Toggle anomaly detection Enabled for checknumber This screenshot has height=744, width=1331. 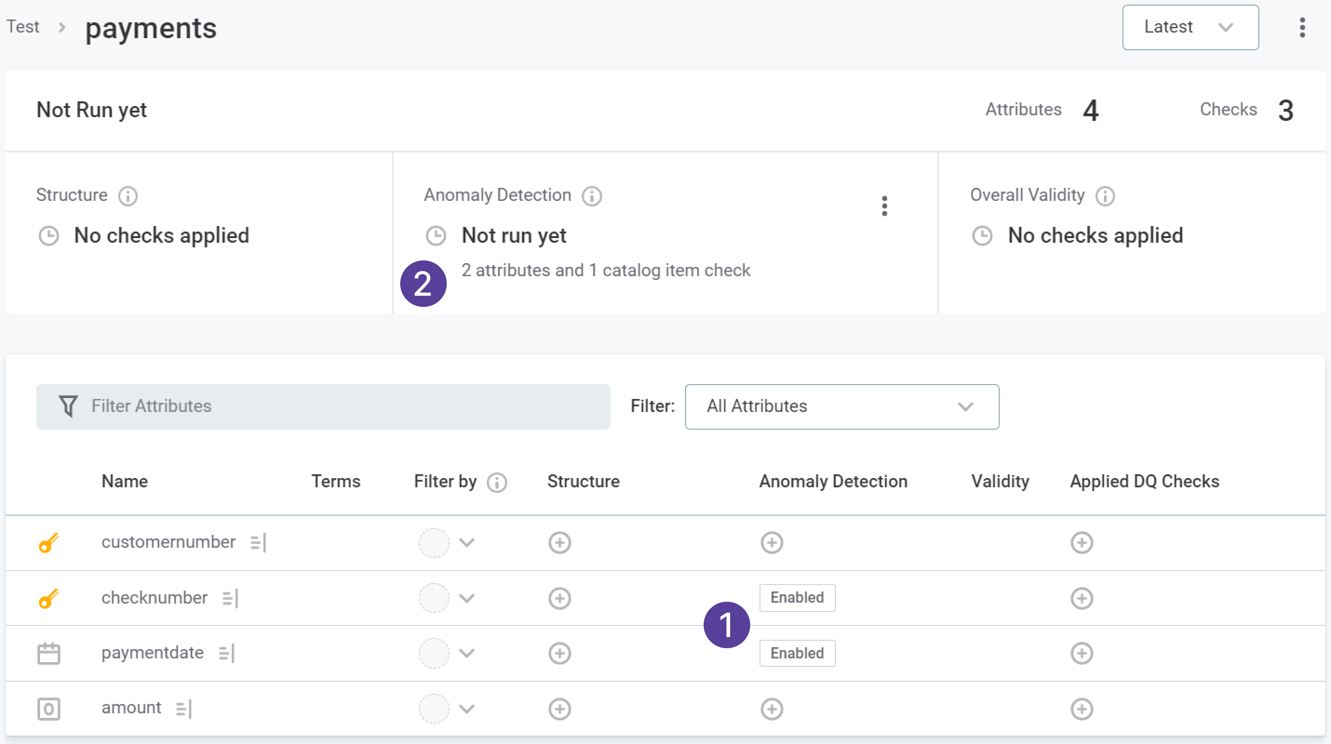[797, 598]
